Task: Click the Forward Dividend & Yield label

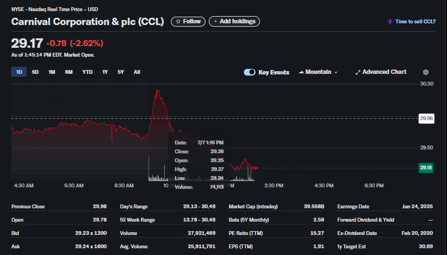Action: point(366,220)
